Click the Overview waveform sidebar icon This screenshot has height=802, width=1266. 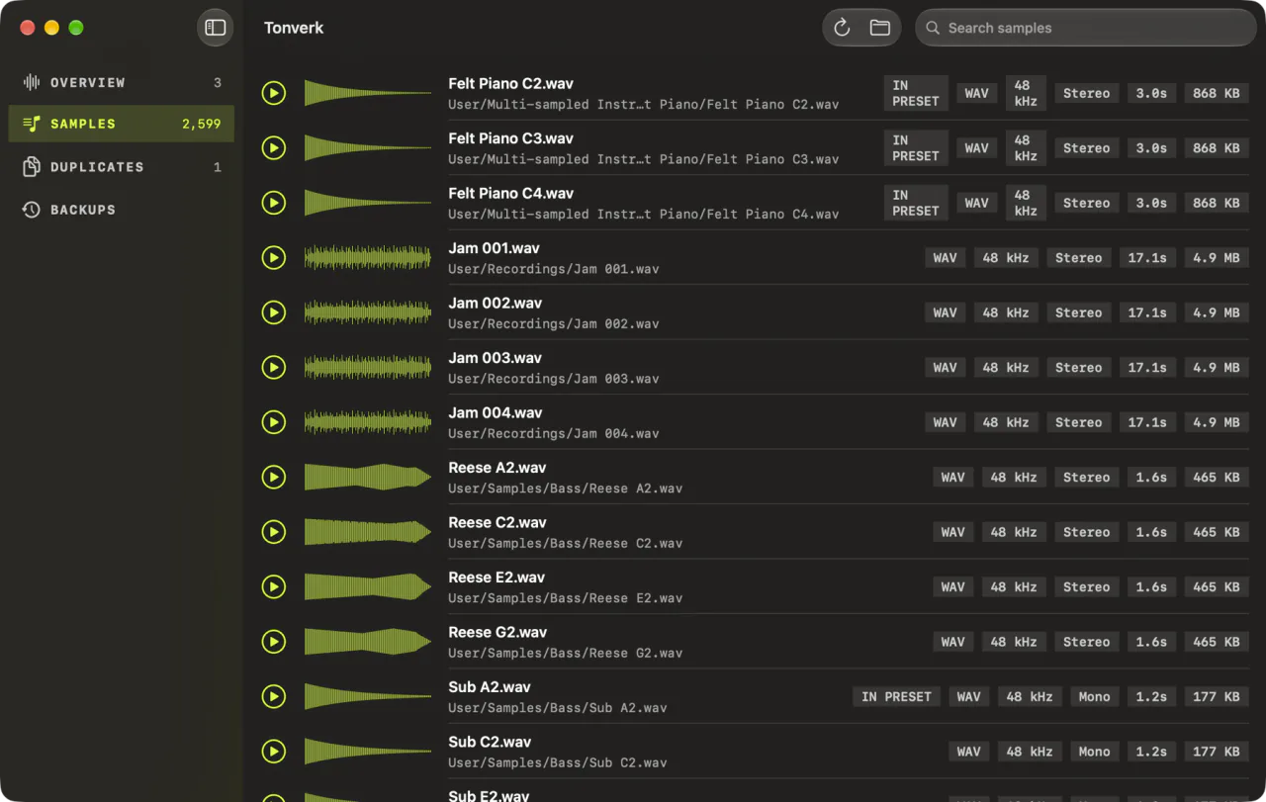32,82
